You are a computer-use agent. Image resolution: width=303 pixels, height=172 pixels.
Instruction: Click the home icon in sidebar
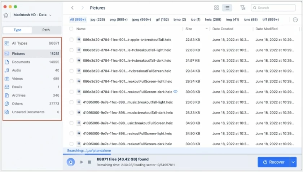pos(6,15)
